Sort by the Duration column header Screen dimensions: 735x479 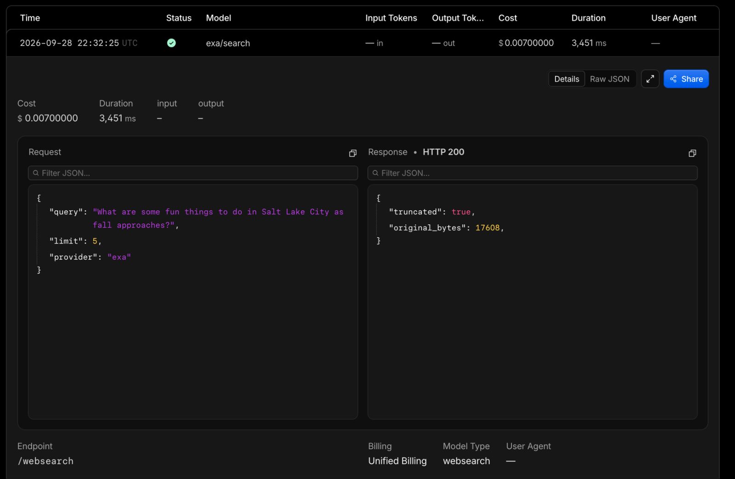click(588, 18)
